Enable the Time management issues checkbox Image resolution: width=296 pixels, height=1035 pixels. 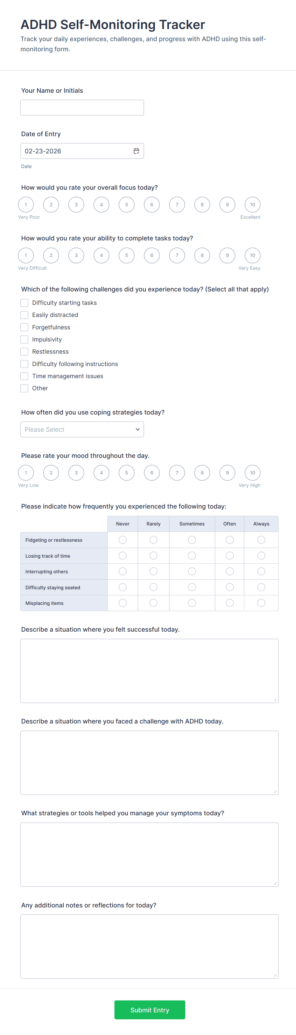pos(25,376)
